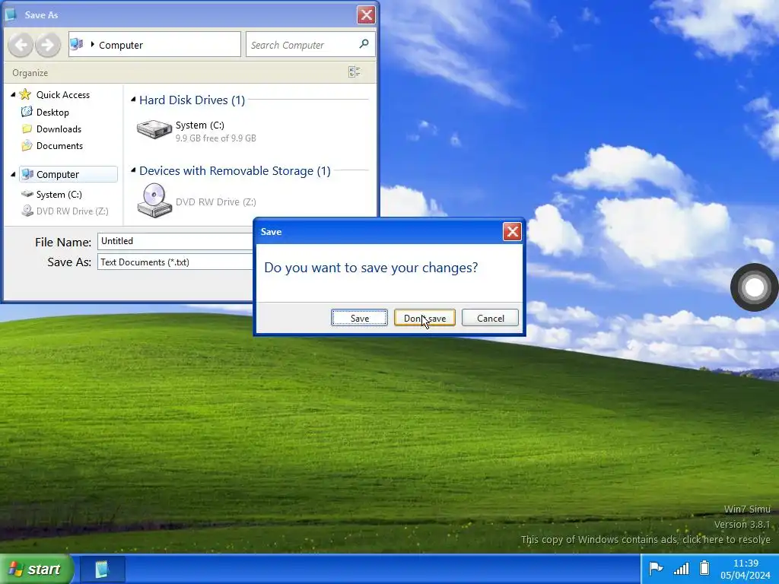Click the Quick Access label
This screenshot has width=779, height=584.
[x=63, y=95]
